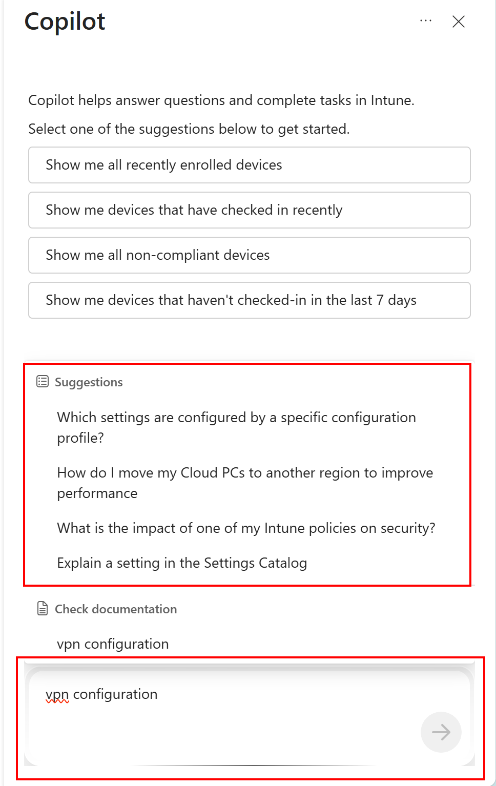Image resolution: width=496 pixels, height=786 pixels.
Task: Click the Suggestions section heading
Action: (89, 382)
